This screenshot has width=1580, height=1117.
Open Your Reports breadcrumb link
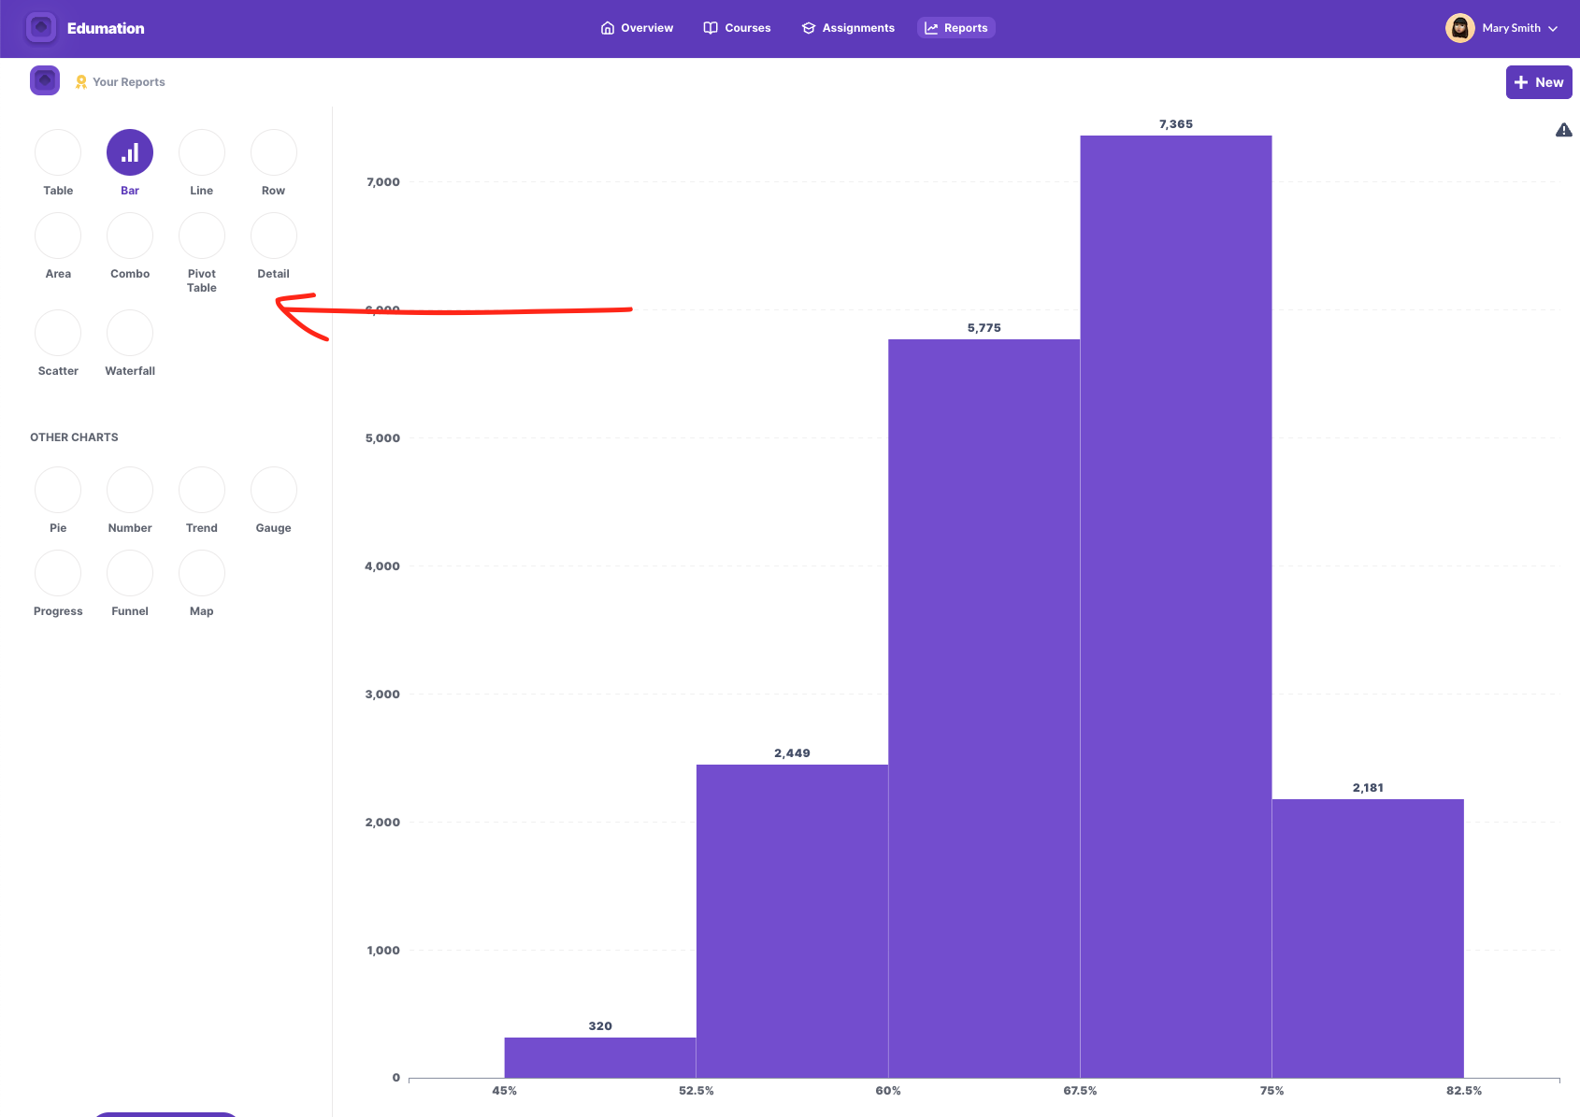(129, 81)
